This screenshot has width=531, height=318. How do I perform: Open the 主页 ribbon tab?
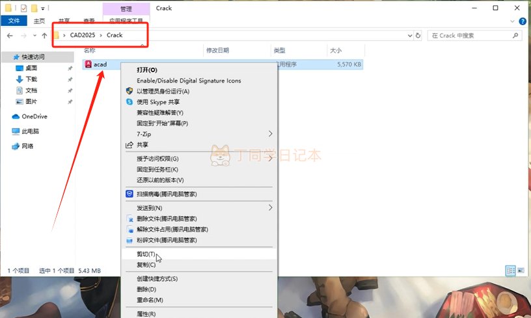[39, 21]
